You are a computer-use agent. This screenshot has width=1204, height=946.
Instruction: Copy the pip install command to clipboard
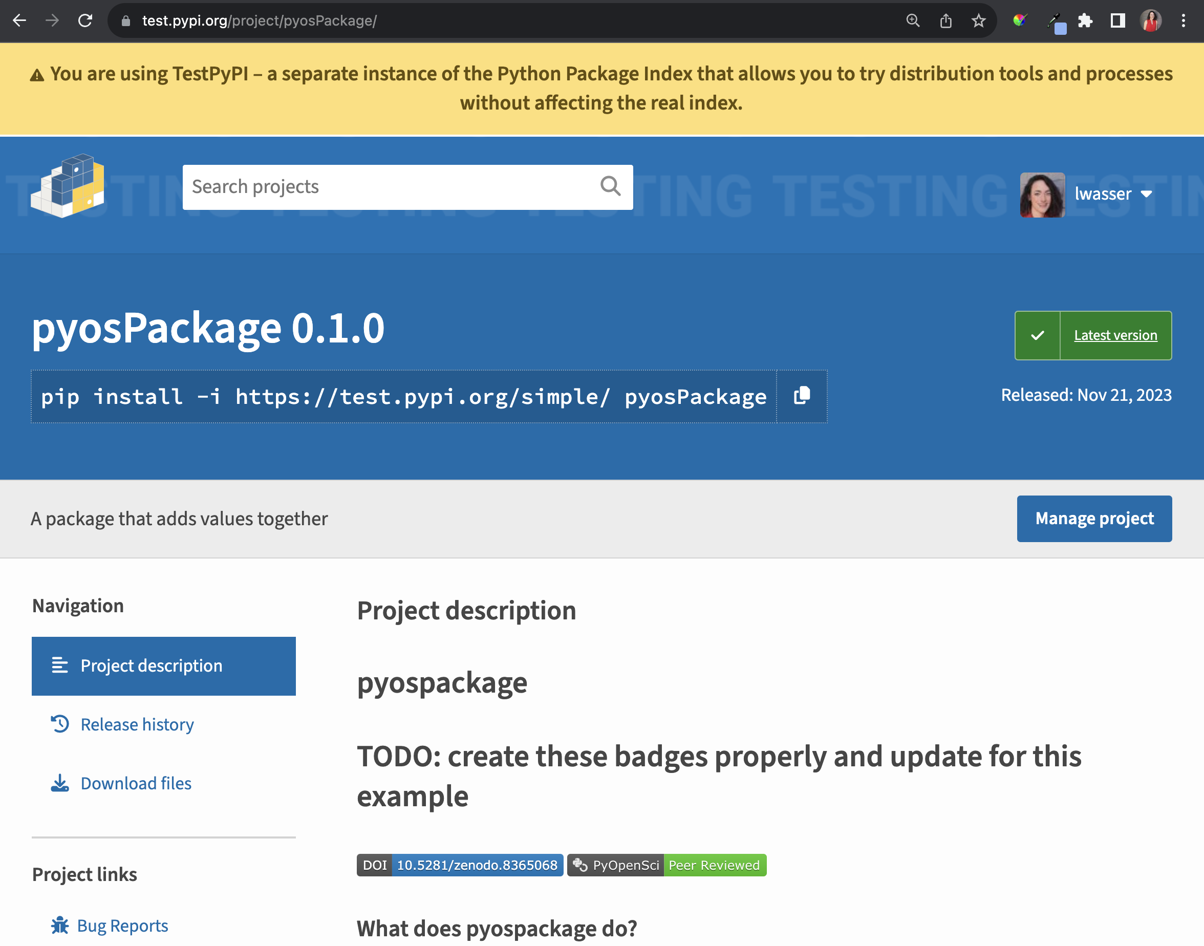(802, 397)
